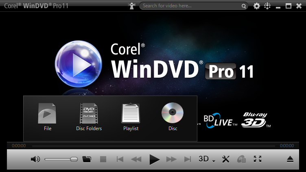Open the media source folder icon
Image resolution: width=306 pixels, height=172 pixels.
(x=87, y=159)
